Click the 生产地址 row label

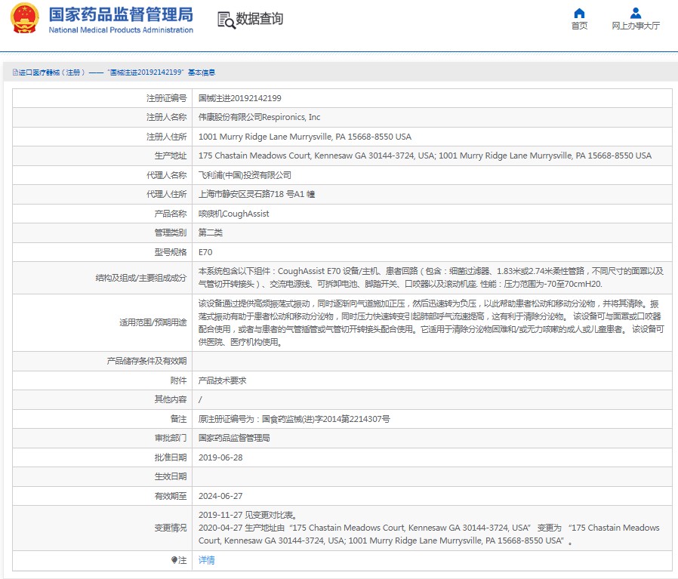click(171, 156)
